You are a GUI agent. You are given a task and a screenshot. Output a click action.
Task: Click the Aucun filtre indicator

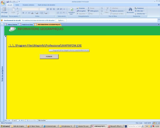[x=32, y=120]
